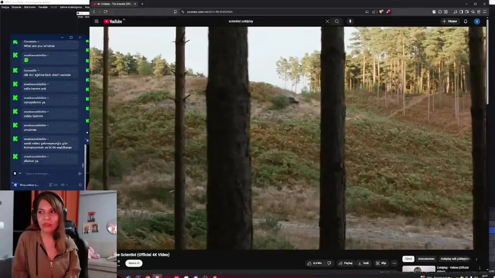495x278 pixels.
Task: Open OBS Düzenle menu
Action: tap(17, 7)
